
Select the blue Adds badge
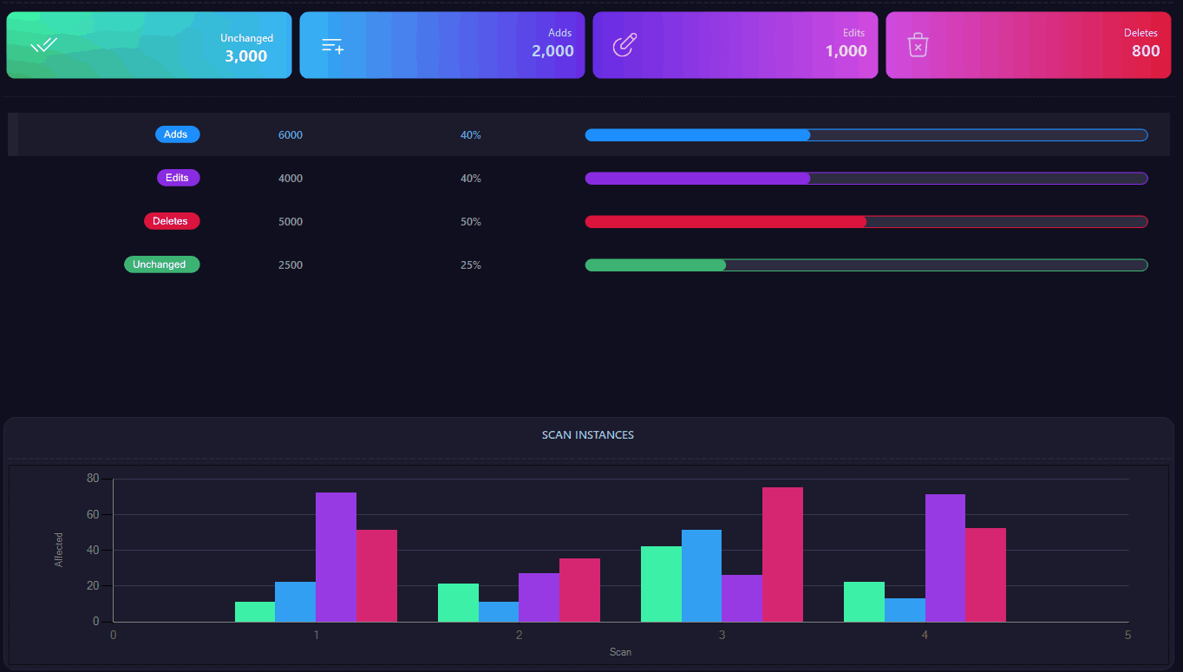click(x=177, y=134)
